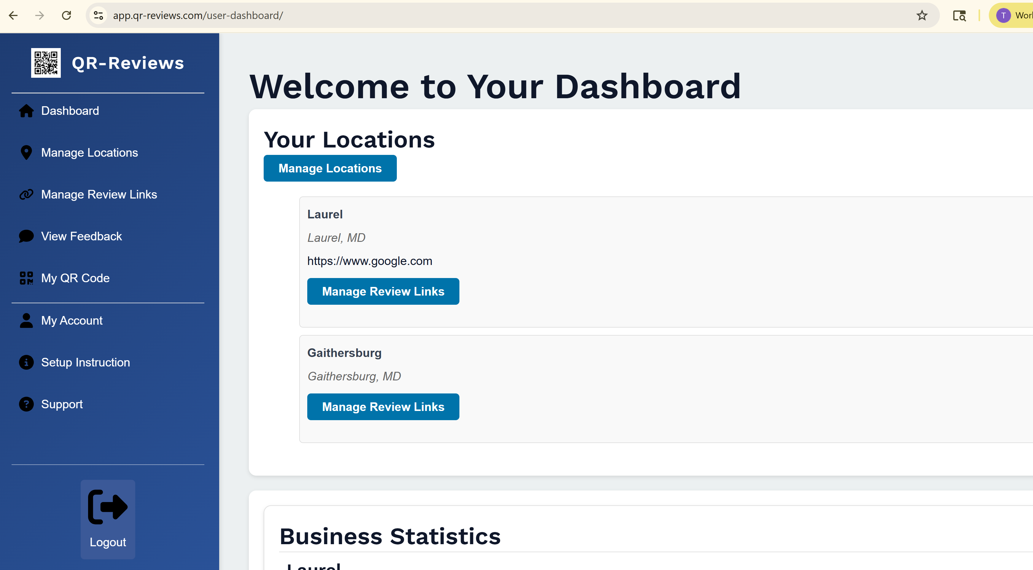Click the Dashboard home icon
Screen dimensions: 1033x570
click(26, 111)
